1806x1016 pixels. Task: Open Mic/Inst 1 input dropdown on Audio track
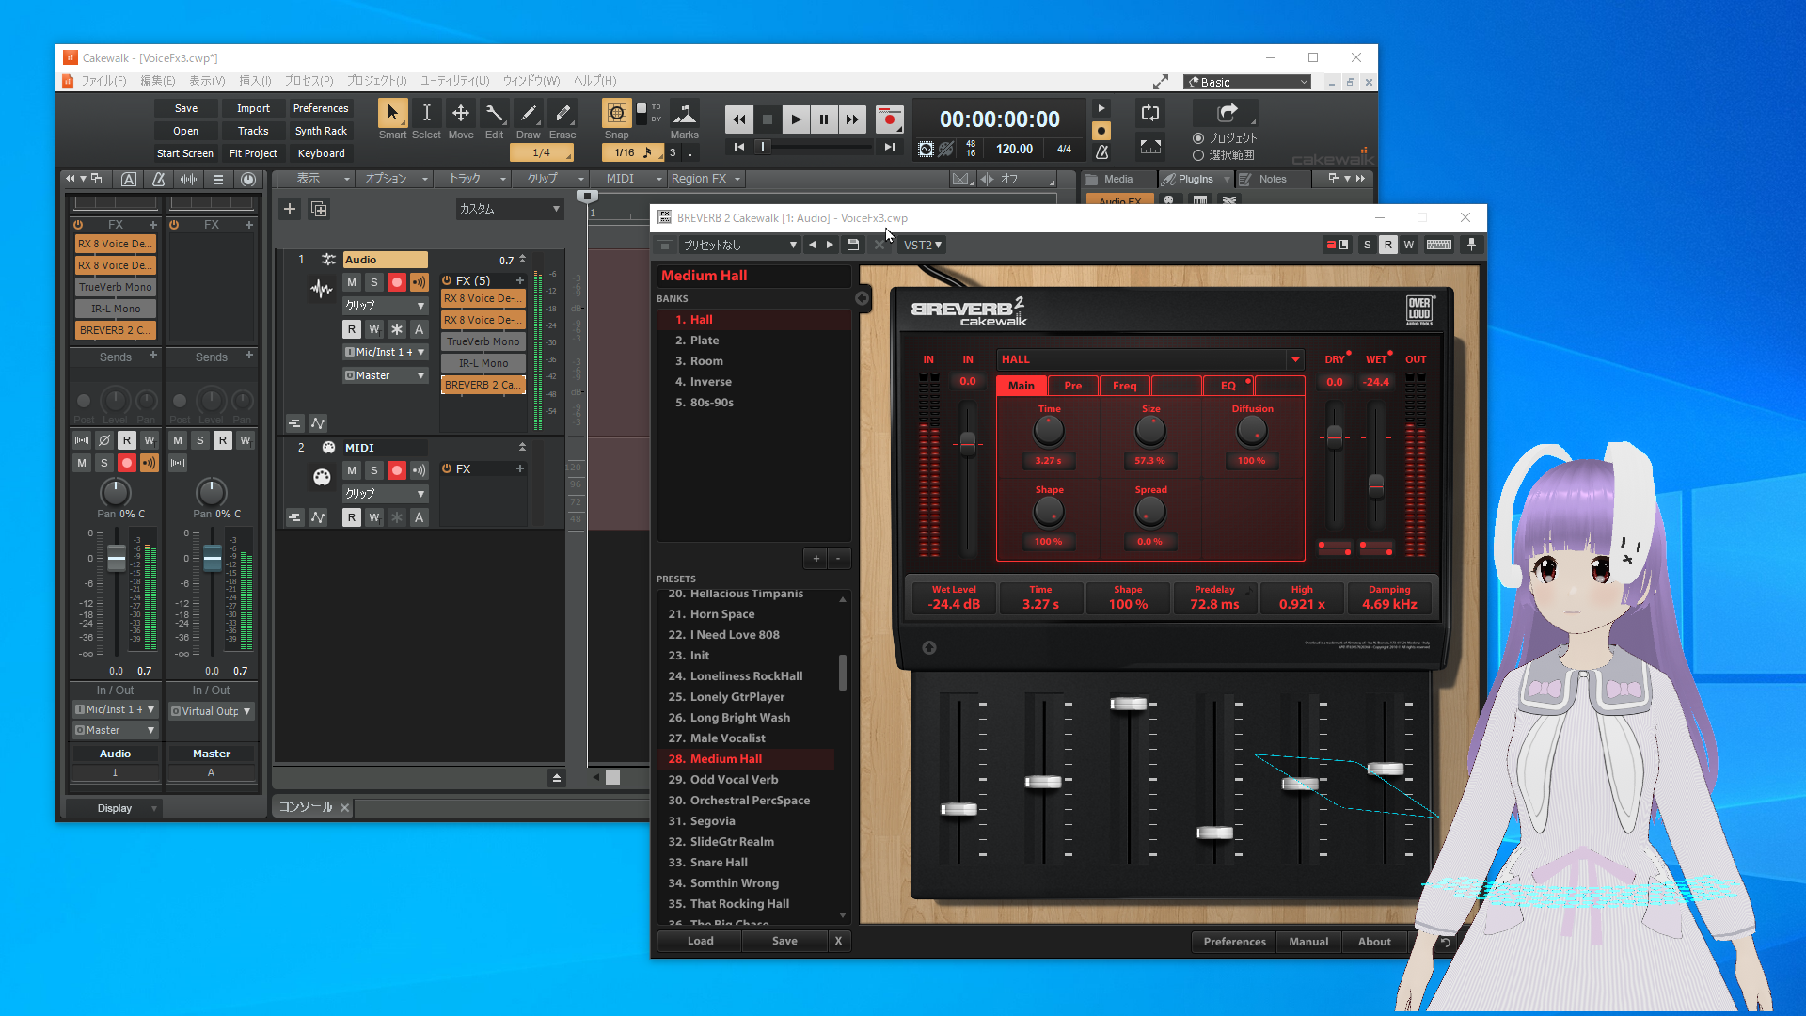tap(385, 352)
